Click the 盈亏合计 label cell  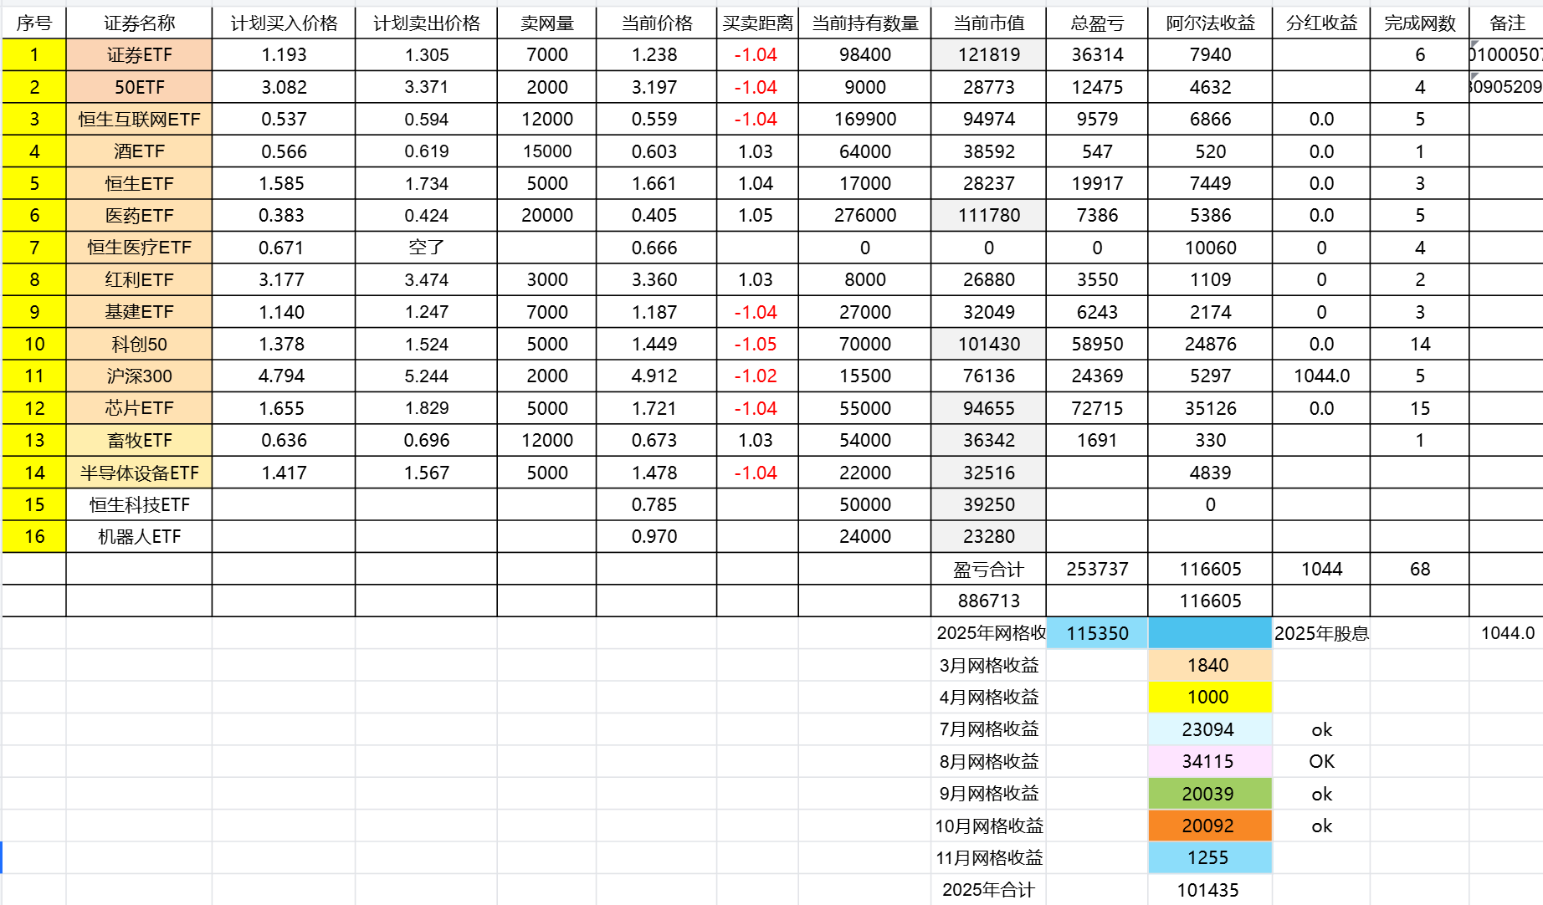[x=988, y=570]
